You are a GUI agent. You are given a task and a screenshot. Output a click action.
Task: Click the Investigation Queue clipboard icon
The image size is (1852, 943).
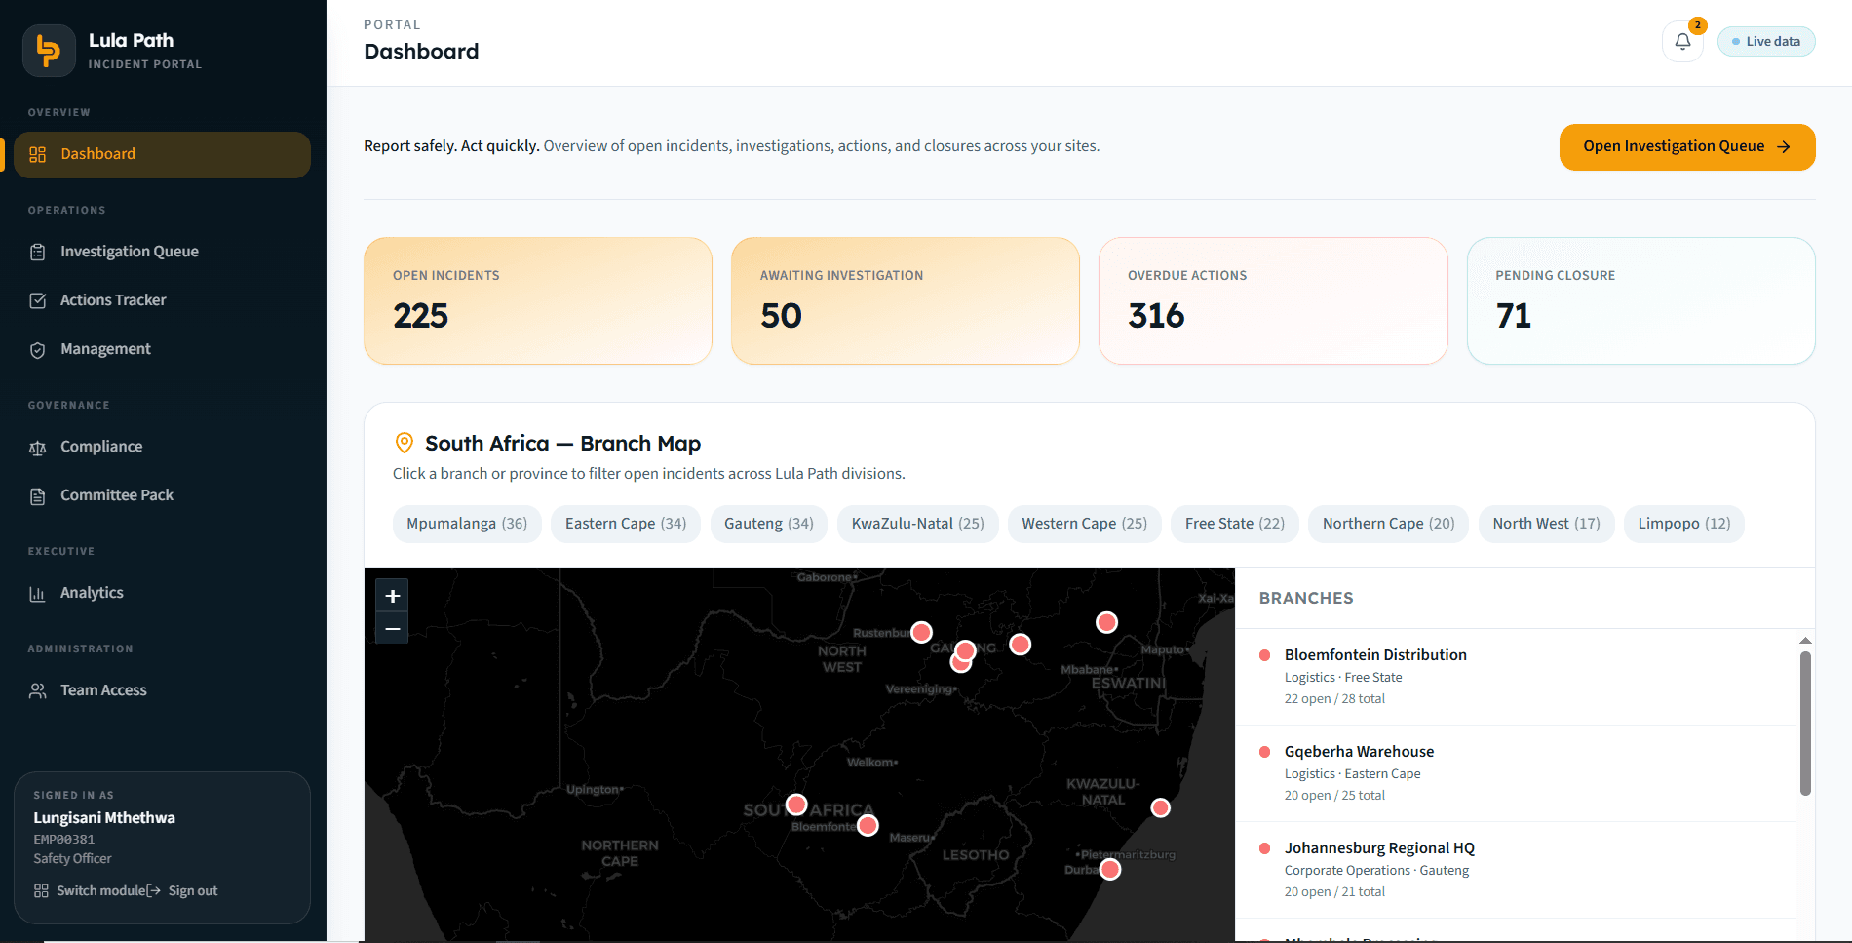coord(38,252)
